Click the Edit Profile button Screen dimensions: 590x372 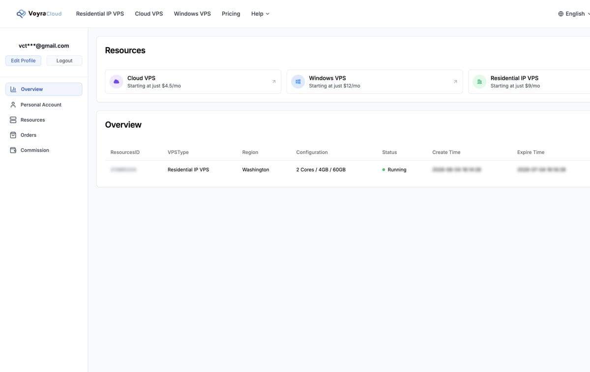(x=23, y=60)
